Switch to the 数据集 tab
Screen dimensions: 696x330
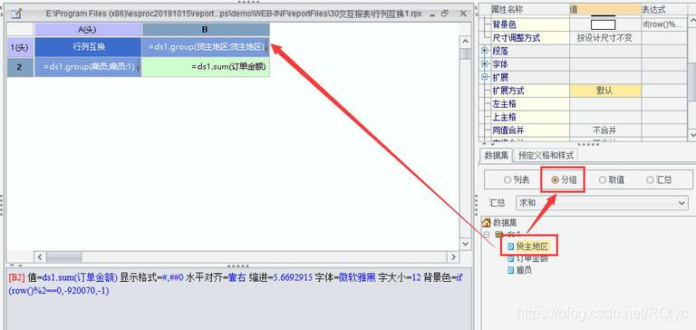pos(496,155)
